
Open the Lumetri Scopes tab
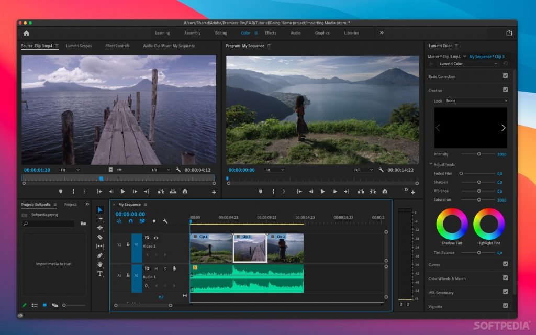coord(79,46)
